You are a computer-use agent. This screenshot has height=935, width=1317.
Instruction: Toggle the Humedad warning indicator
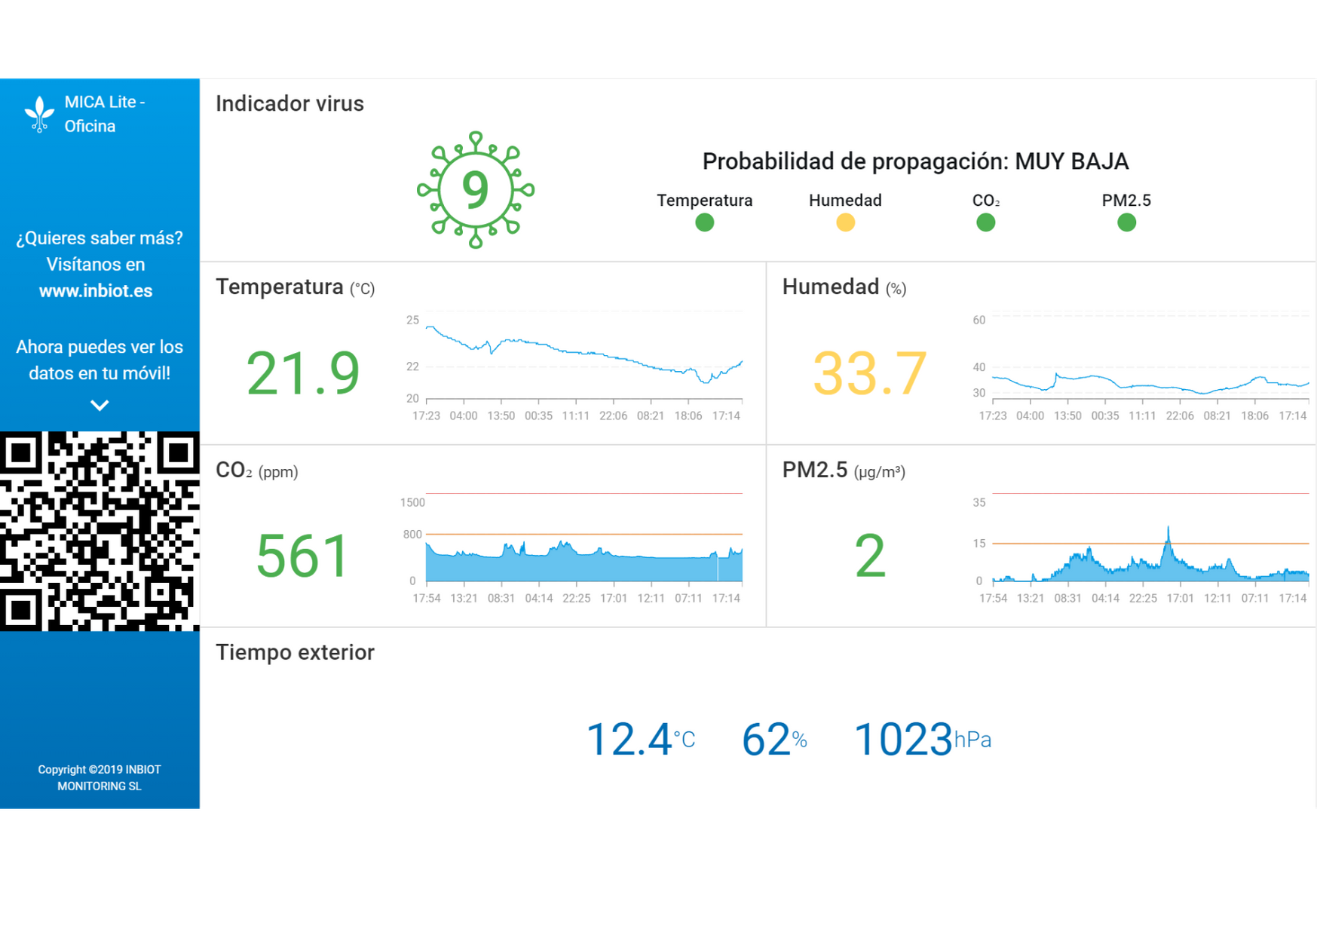(x=845, y=222)
